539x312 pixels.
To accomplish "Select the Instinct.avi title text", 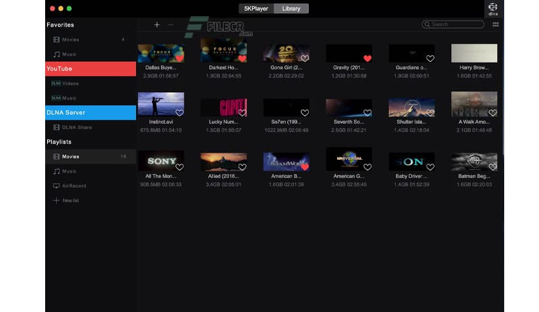I will 161,122.
